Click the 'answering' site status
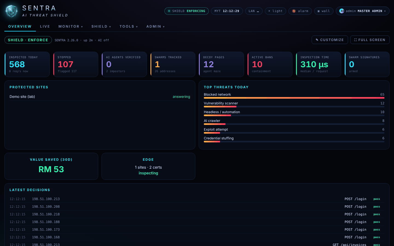Viewport: 394px width, 246px height. click(x=181, y=97)
